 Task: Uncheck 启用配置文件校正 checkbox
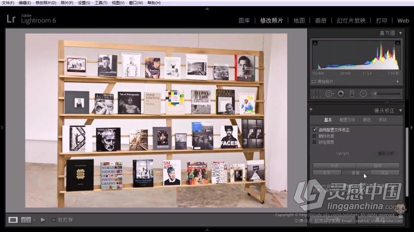(314, 130)
